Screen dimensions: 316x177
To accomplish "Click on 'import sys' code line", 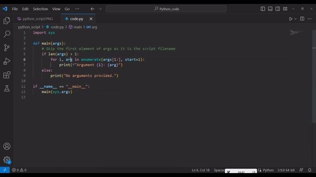I will point(44,32).
